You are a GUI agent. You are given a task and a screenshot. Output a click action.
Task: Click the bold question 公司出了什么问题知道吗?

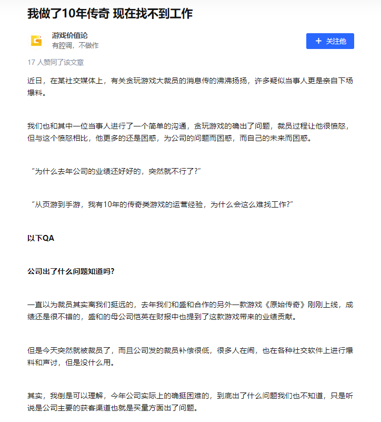click(71, 271)
